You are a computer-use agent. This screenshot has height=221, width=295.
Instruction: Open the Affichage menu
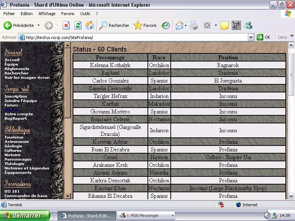[47, 14]
